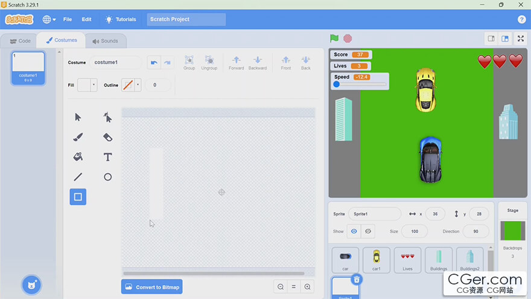Choose the Text tool
The image size is (531, 299).
point(107,157)
